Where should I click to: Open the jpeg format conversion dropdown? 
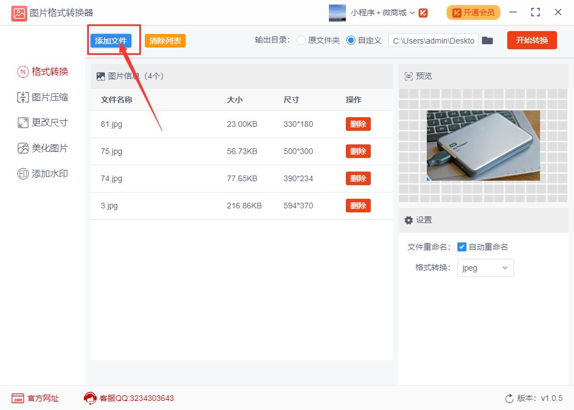tap(485, 268)
